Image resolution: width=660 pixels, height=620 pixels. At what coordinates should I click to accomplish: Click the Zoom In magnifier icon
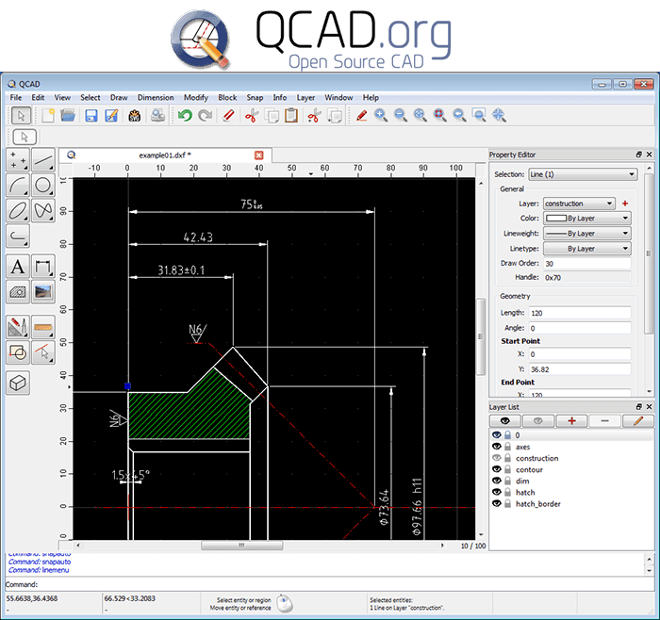[381, 115]
